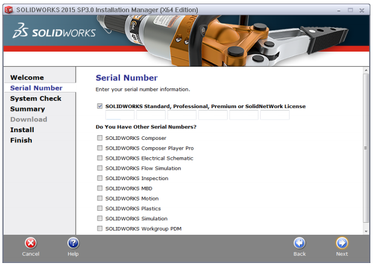The width and height of the screenshot is (374, 266).
Task: Click the Help text label
Action: pyautogui.click(x=73, y=254)
